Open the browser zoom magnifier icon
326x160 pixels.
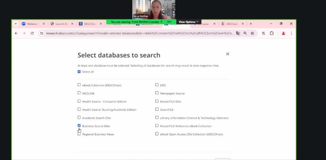pyautogui.click(x=245, y=33)
